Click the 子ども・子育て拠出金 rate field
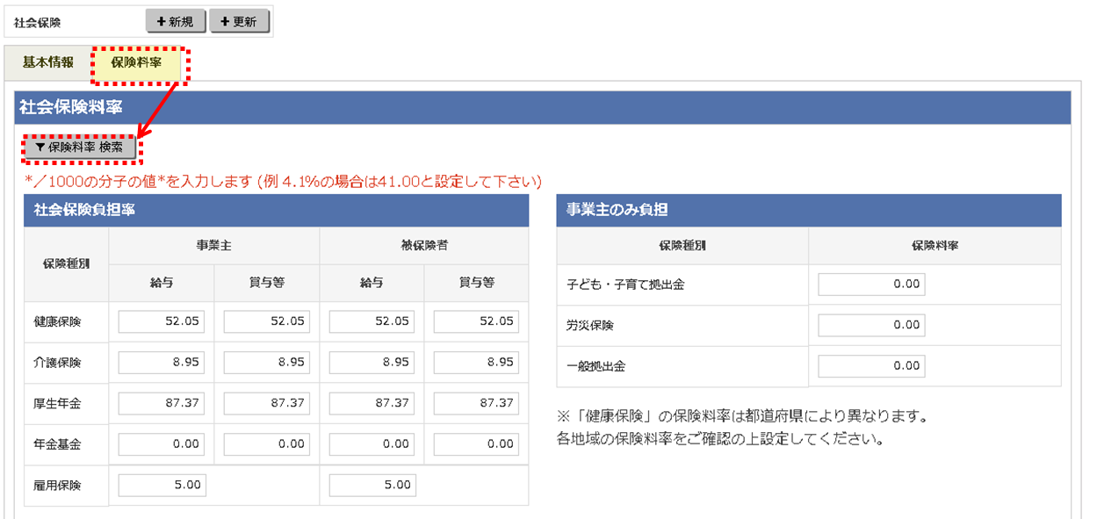1097x519 pixels. pyautogui.click(x=874, y=284)
